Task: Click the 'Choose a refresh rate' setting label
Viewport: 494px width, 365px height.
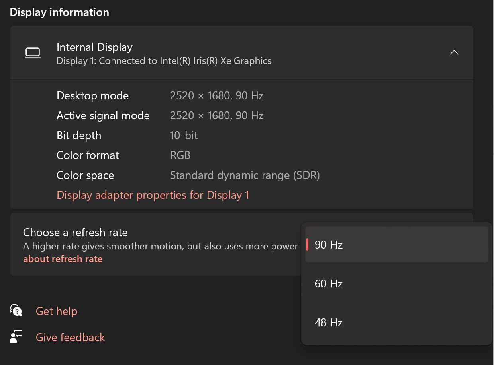Action: 75,232
